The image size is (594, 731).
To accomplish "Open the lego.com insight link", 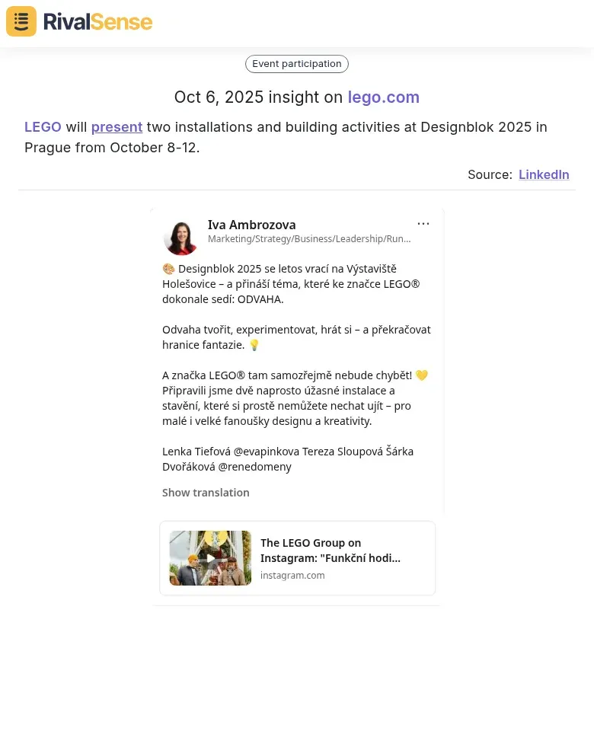I will click(383, 97).
